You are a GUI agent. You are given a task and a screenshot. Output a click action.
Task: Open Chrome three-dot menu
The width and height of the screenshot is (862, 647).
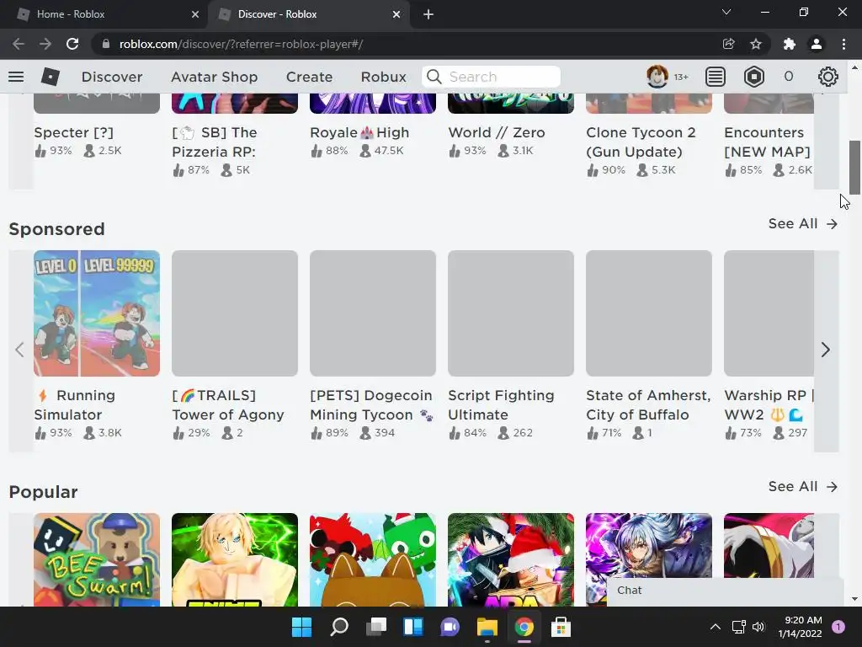point(843,44)
